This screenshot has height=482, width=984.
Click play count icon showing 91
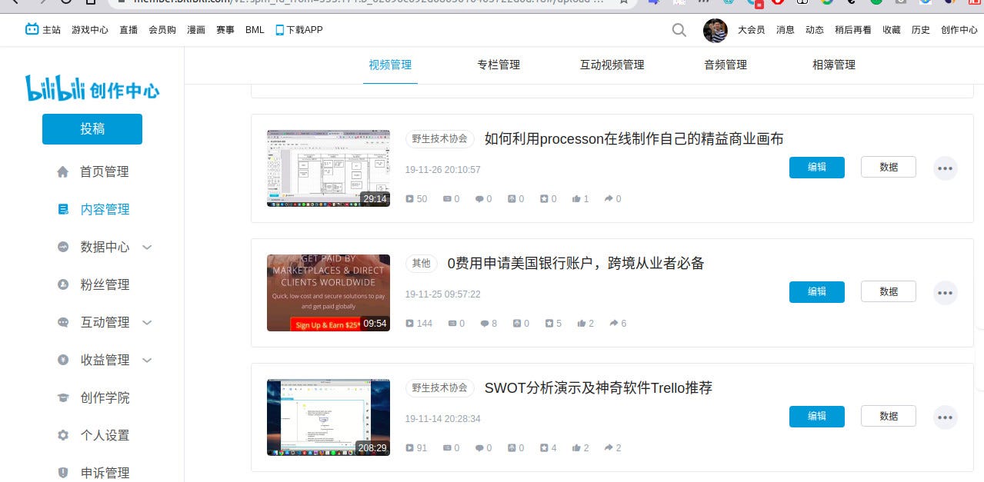(x=409, y=448)
